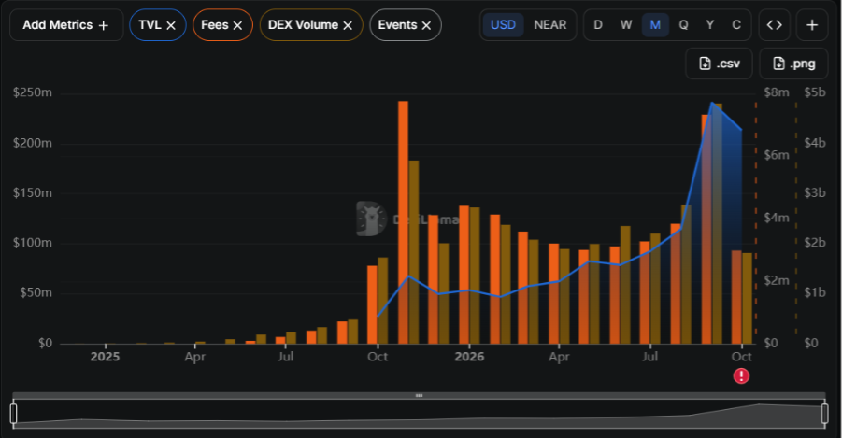This screenshot has width=842, height=438.
Task: Click the tallest orange Fees bar
Action: point(403,222)
